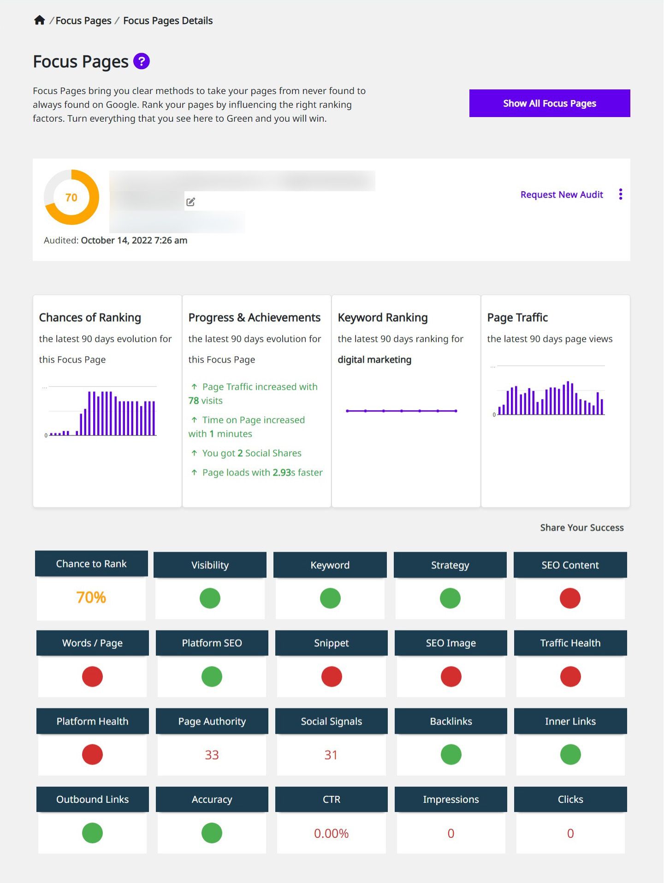Select the Strategy tab header
The width and height of the screenshot is (664, 883).
450,565
